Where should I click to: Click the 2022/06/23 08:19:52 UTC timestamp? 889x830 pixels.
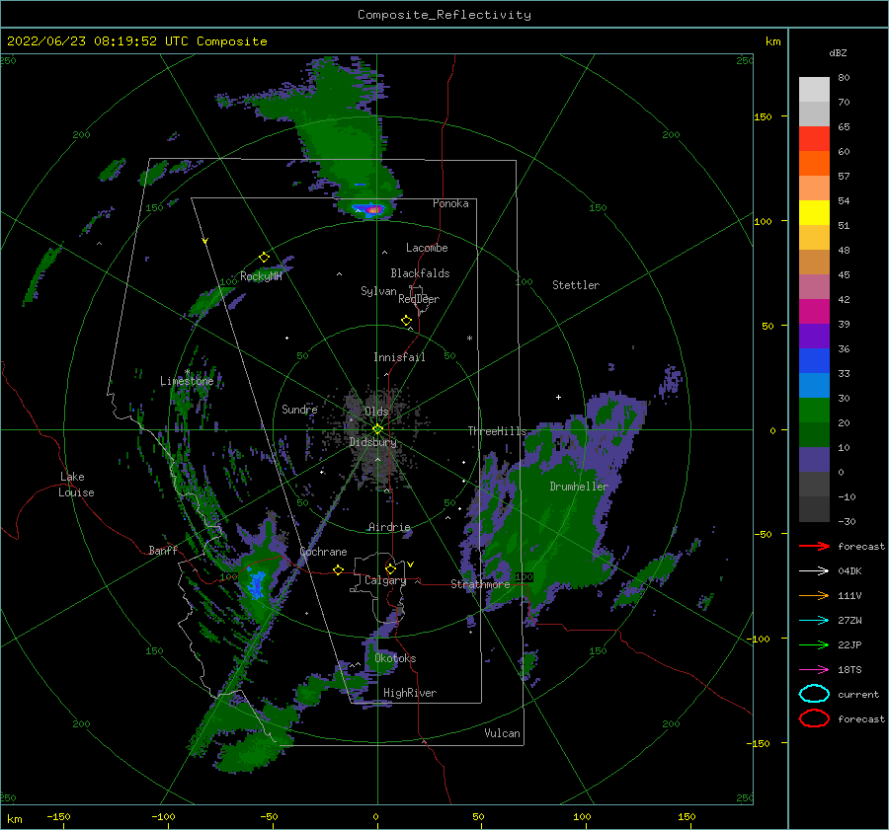[x=98, y=41]
